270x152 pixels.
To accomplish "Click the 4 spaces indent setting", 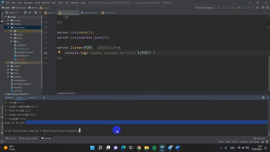I will [243, 142].
